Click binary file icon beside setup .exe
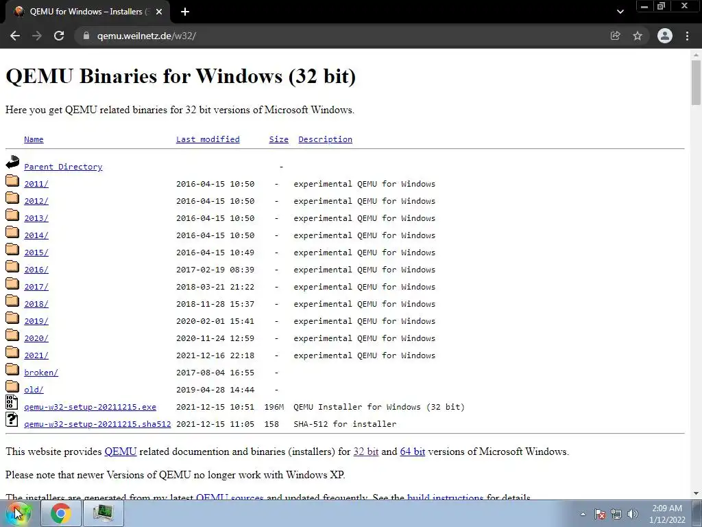This screenshot has height=527, width=702. click(12, 402)
